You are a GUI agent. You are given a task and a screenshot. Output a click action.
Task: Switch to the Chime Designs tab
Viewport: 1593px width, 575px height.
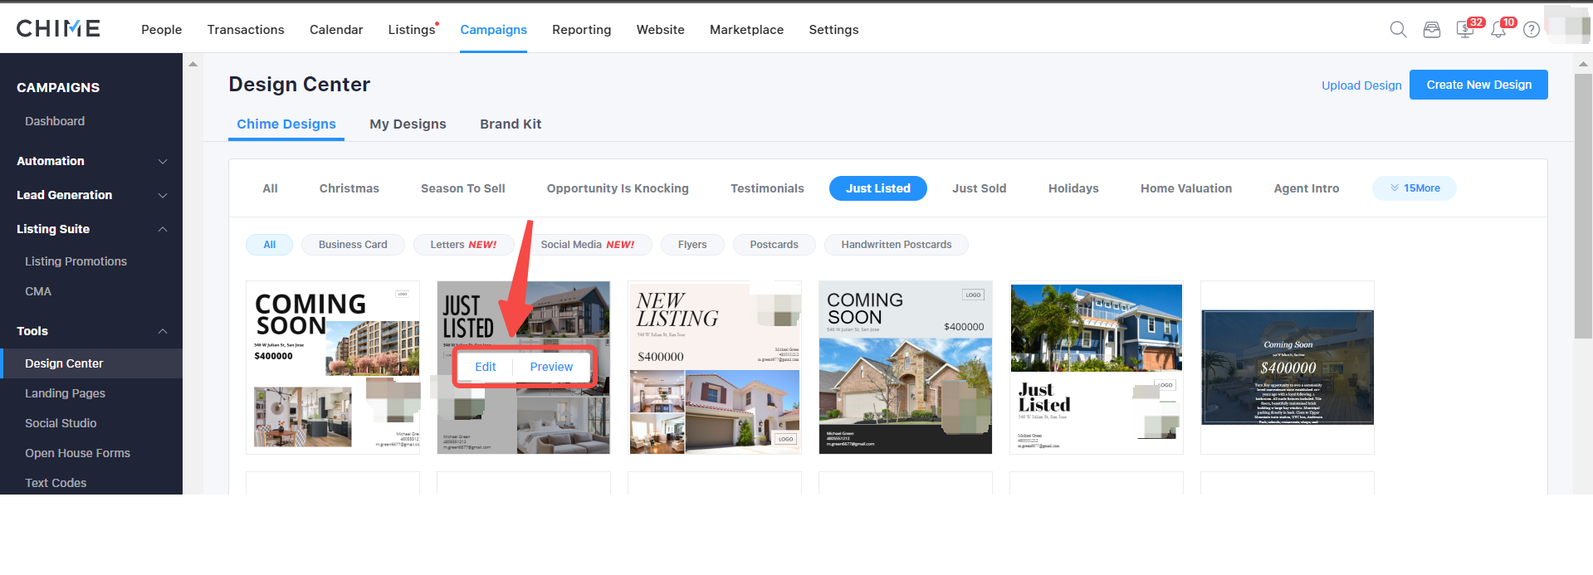coord(286,124)
